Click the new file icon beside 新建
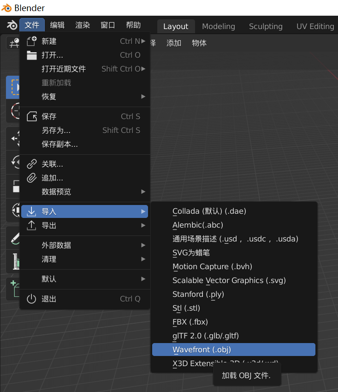Image resolution: width=338 pixels, height=392 pixels. [x=32, y=41]
